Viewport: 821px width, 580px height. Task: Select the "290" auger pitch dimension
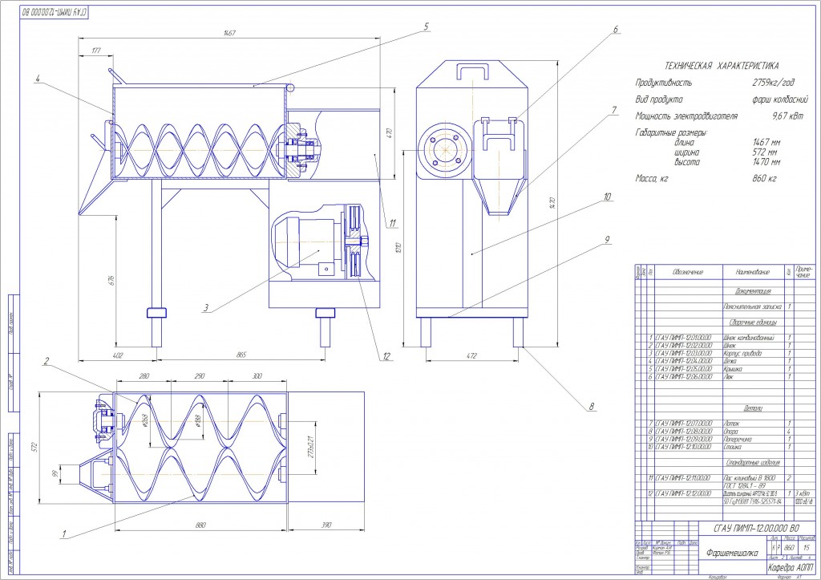pos(199,376)
